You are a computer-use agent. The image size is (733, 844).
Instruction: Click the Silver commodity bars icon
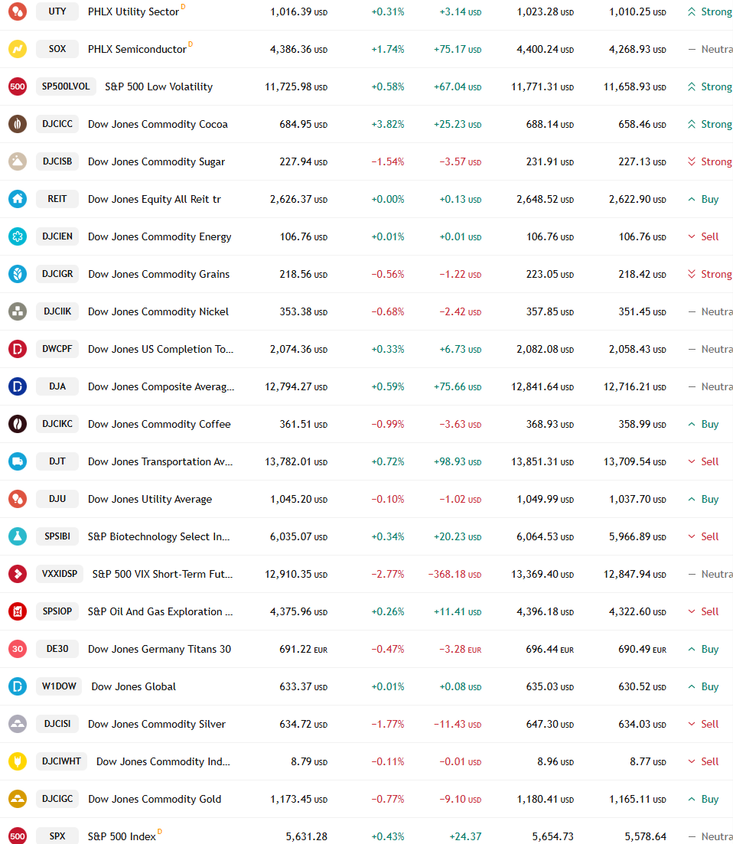[x=18, y=724]
